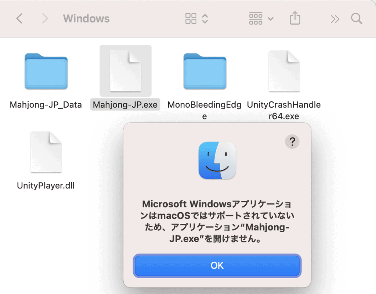The image size is (376, 294).
Task: Click the MonoBleedingEdge name label
Action: tap(205, 110)
